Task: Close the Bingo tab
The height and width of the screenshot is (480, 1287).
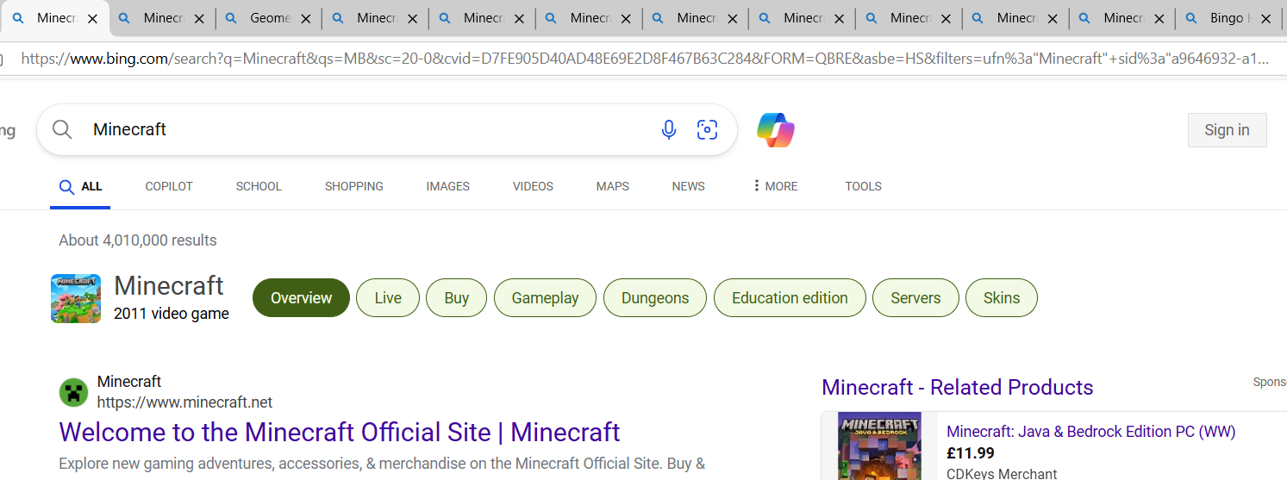Action: (x=1266, y=19)
